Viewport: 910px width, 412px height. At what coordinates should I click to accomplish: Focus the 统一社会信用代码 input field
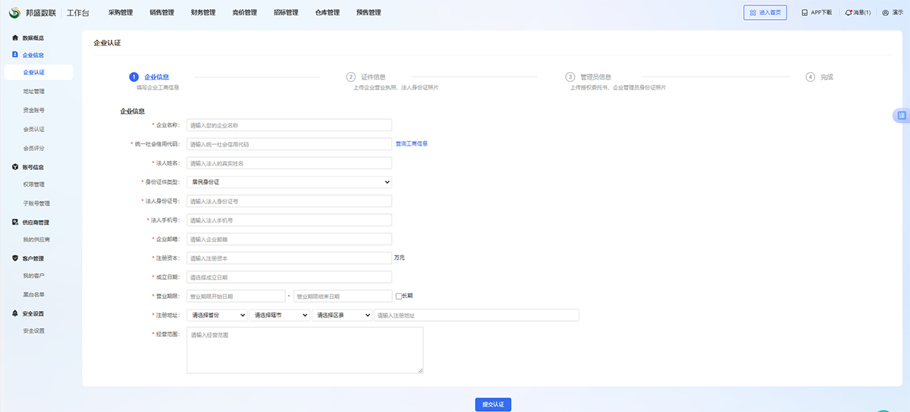(289, 144)
